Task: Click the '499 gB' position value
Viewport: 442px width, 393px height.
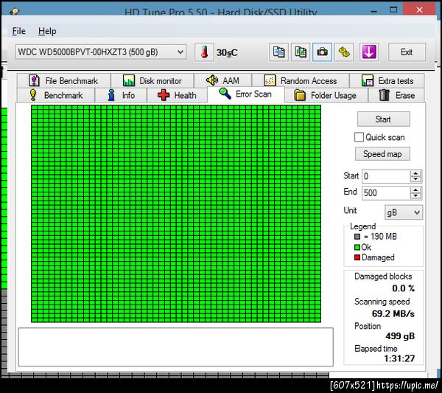Action: coord(400,336)
